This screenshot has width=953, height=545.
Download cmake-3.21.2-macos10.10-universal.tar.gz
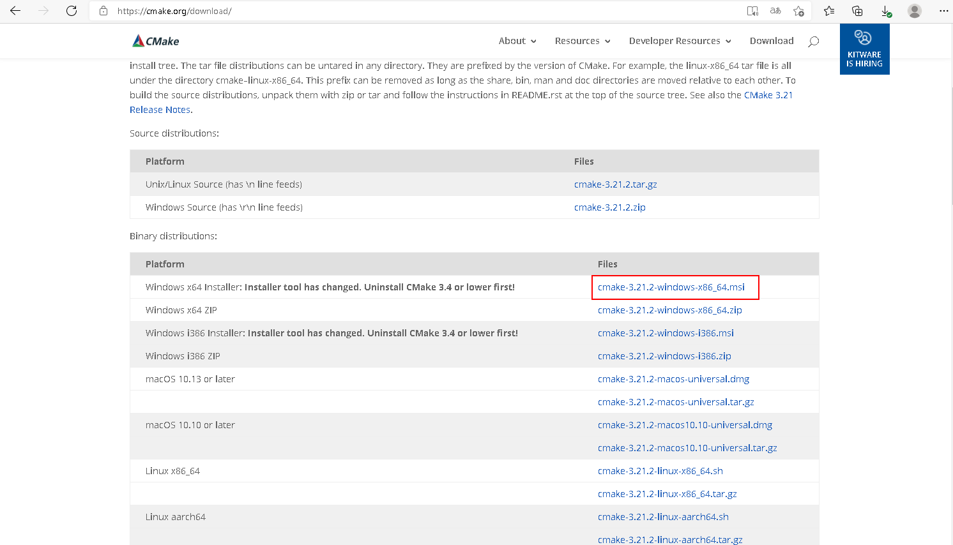click(687, 448)
